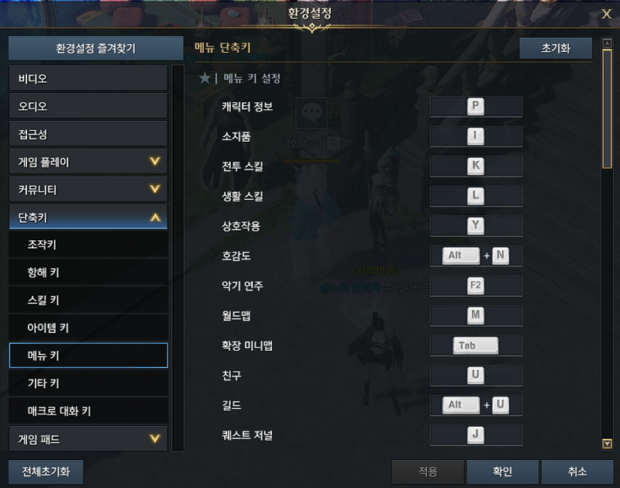Click the Alt+N keybinding for 호감도
This screenshot has height=488, width=620.
476,256
